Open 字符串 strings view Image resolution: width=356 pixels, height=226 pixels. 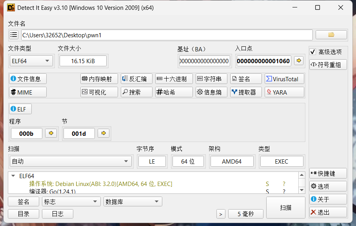coord(211,79)
